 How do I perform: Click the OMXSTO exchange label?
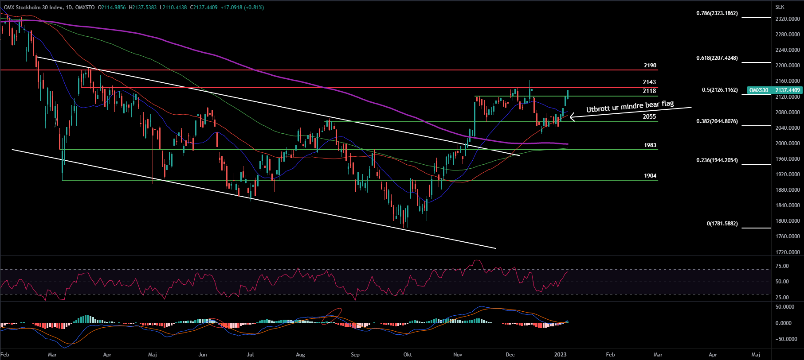[85, 8]
